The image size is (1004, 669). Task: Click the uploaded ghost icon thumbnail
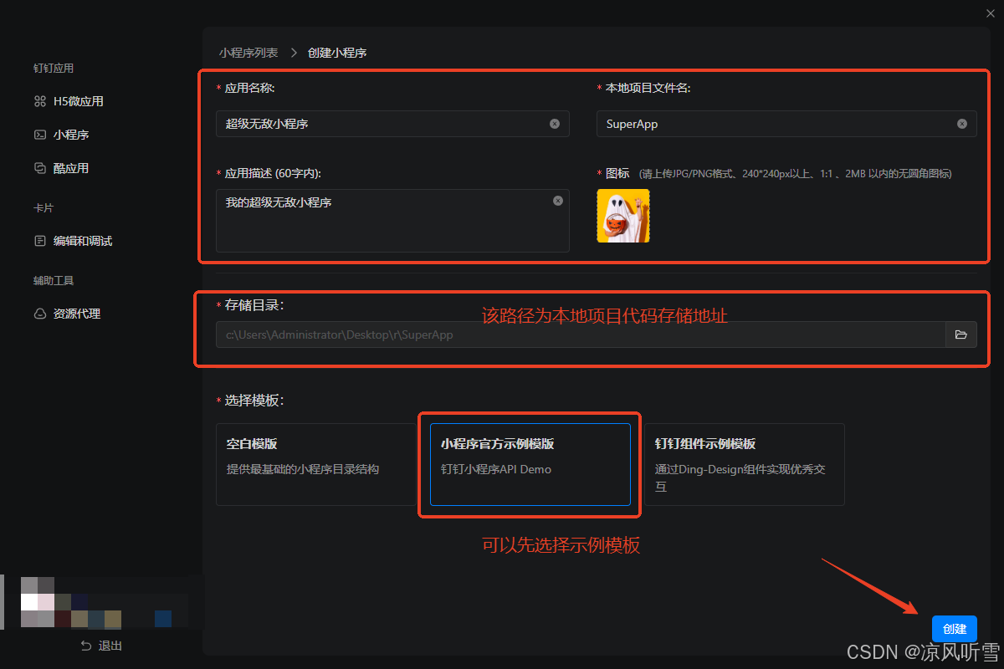pos(623,216)
